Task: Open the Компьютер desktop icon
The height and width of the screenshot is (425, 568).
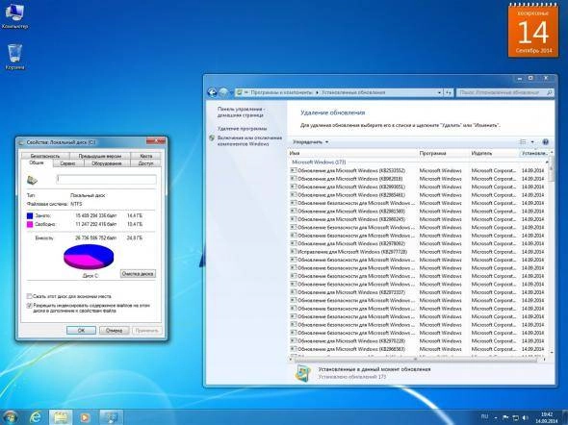Action: click(x=14, y=15)
